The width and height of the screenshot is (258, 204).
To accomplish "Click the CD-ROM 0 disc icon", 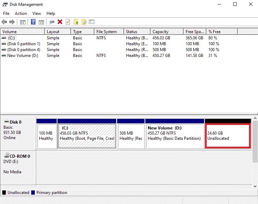I will [7, 155].
